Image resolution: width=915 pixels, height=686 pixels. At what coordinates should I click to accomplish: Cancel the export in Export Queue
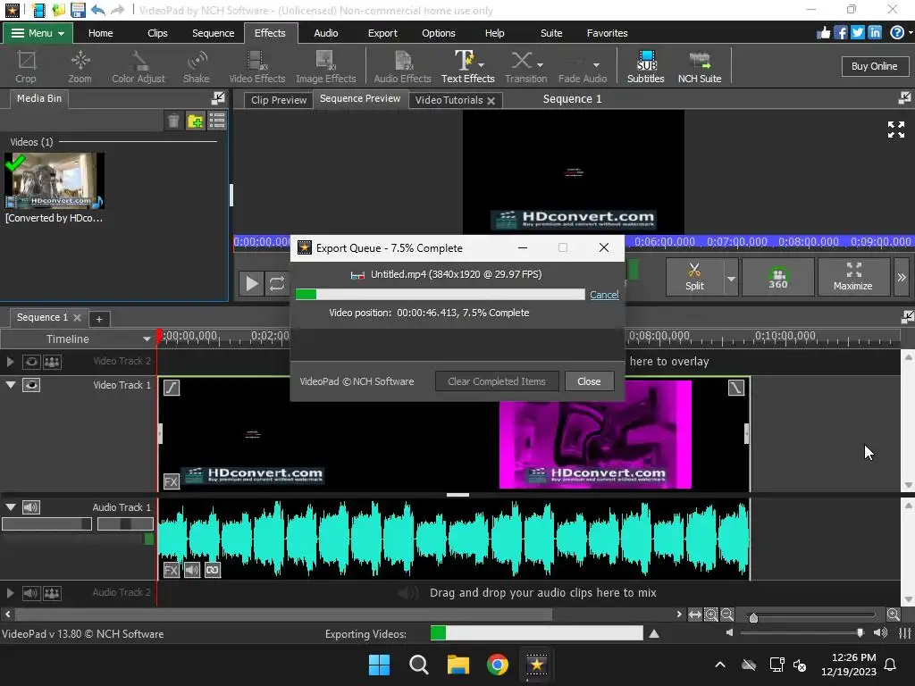(x=604, y=295)
